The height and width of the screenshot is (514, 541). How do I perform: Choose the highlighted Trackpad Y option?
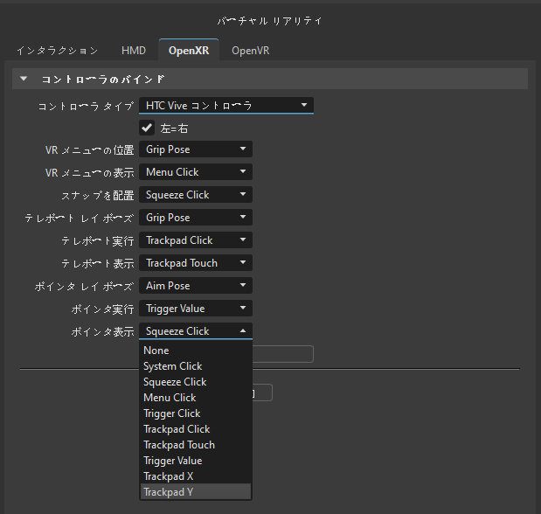pyautogui.click(x=196, y=492)
